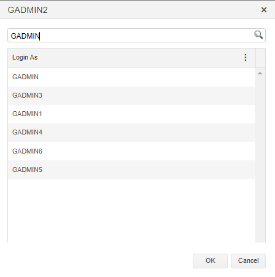Pick the GADMIN4 list row
Image resolution: width=275 pixels, height=277 pixels.
131,133
